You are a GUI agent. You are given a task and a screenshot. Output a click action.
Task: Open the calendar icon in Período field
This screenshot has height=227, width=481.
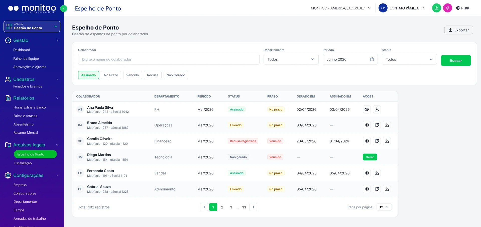(372, 59)
